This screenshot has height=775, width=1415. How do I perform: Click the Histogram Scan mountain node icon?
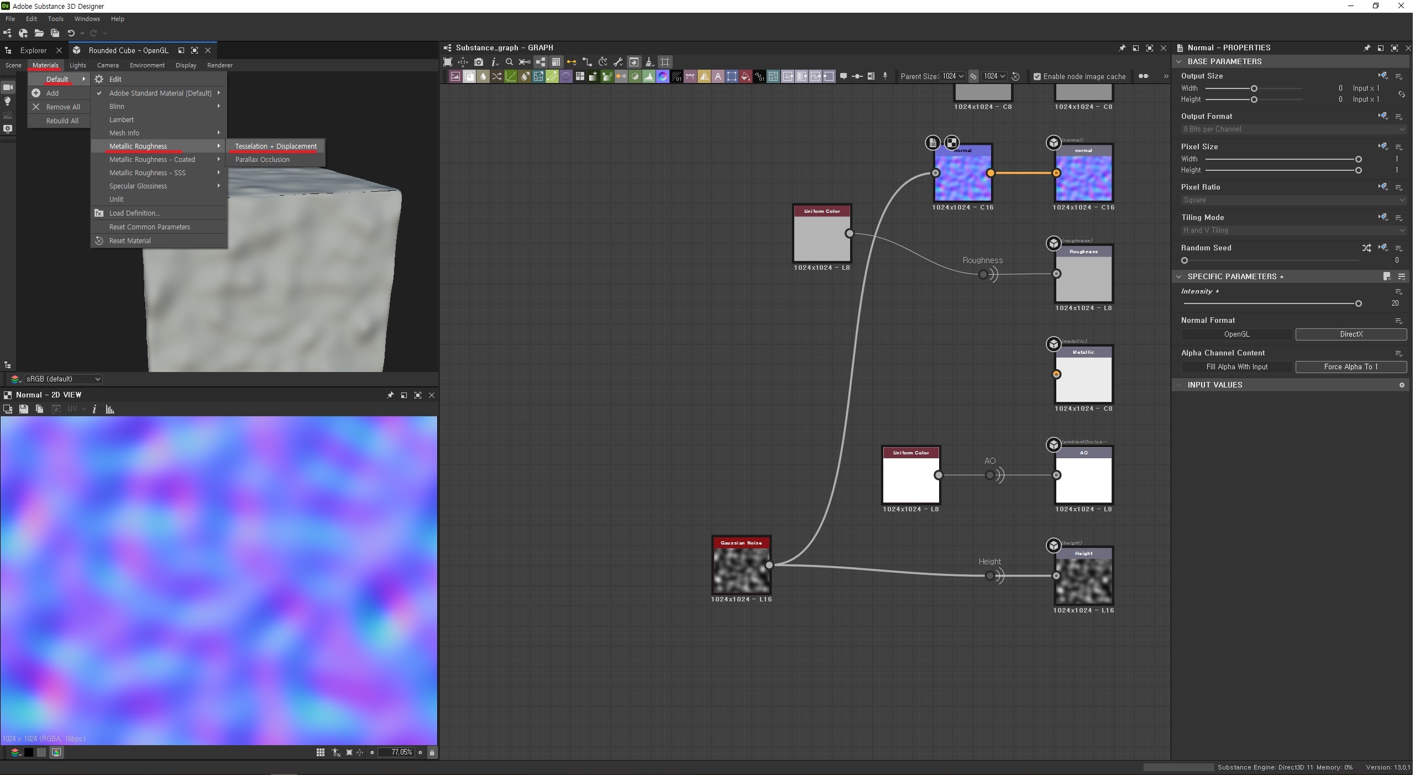649,76
